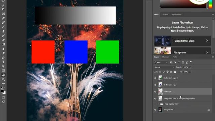Open the Fix a photo tutorial
This screenshot has height=121, width=215.
click(182, 51)
